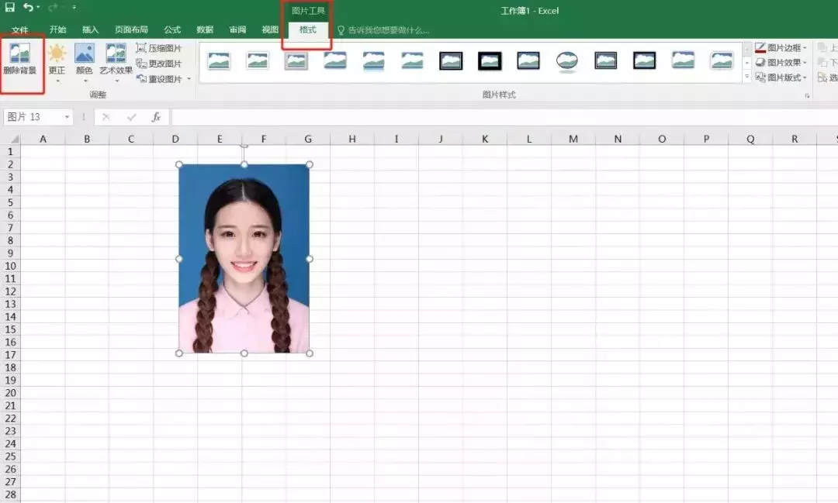Expand the picture styles gallery More arrow
The width and height of the screenshot is (838, 503).
[747, 77]
